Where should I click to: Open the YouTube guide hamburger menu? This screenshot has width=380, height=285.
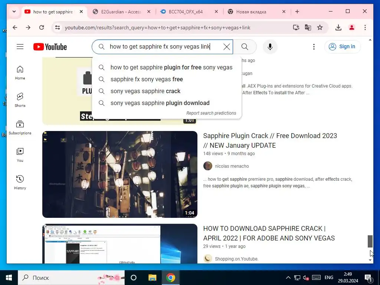click(x=20, y=46)
